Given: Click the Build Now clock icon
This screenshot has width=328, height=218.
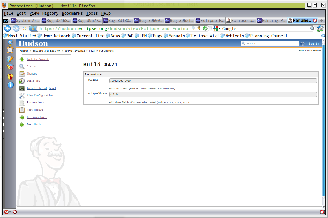Looking at the screenshot, I should click(x=22, y=81).
